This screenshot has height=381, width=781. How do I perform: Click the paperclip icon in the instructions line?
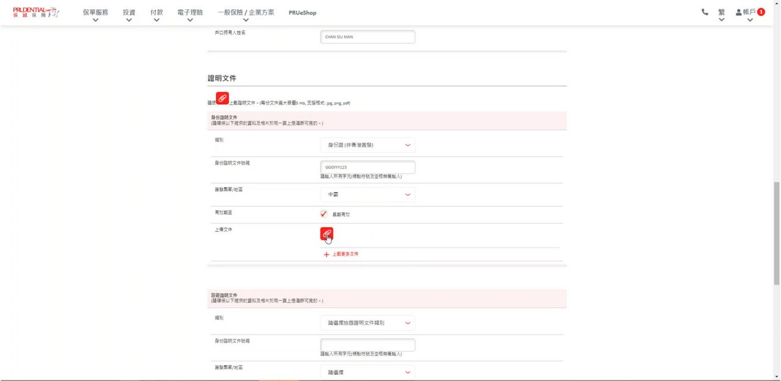[x=222, y=98]
